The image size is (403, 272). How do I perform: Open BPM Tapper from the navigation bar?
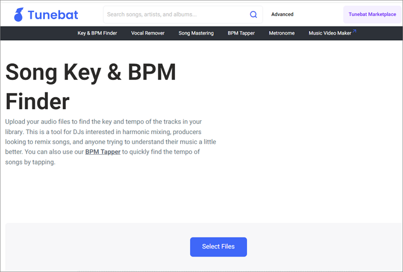[241, 33]
